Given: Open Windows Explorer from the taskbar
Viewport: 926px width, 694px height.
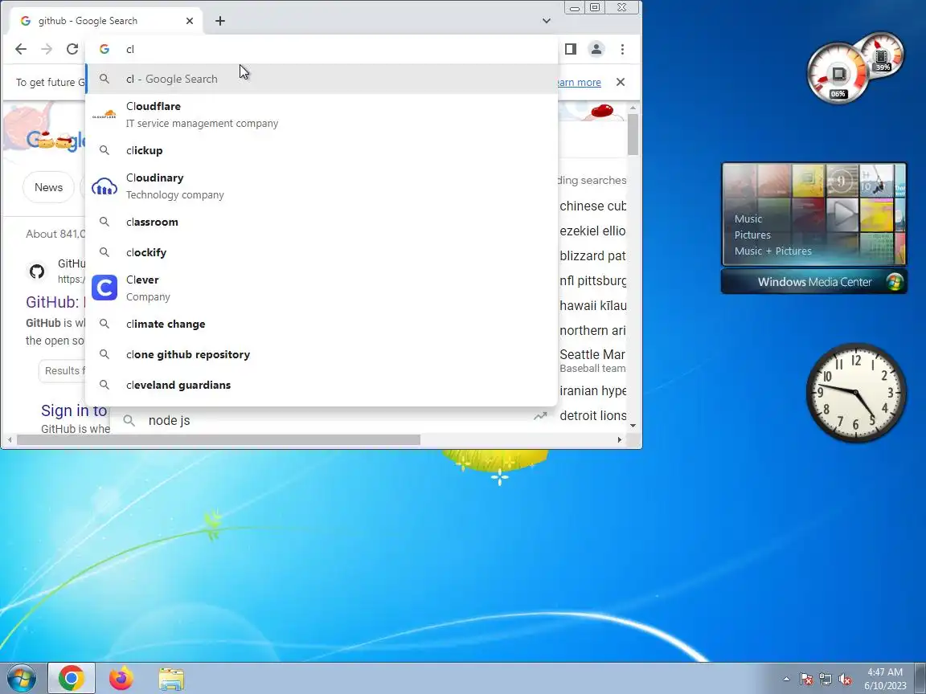Looking at the screenshot, I should tap(171, 679).
